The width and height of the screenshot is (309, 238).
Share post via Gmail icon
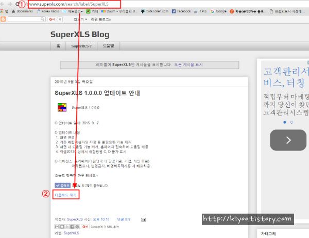(x=57, y=227)
